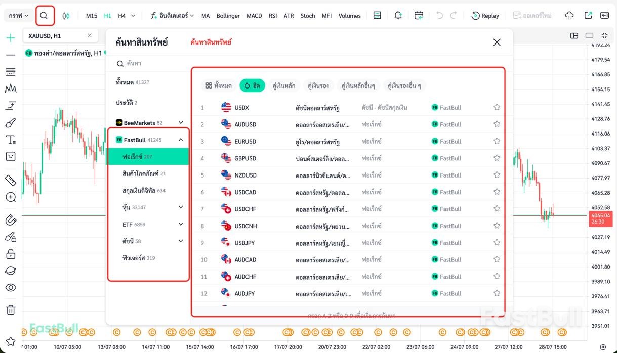The width and height of the screenshot is (617, 353).
Task: Select the wave pattern drawing tool
Action: click(11, 89)
